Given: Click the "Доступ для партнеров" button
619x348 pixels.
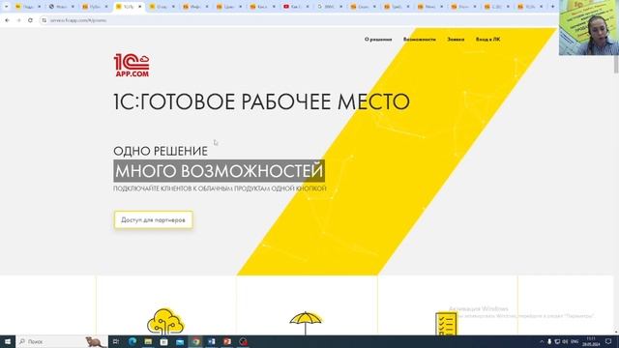Looking at the screenshot, I should pos(153,219).
